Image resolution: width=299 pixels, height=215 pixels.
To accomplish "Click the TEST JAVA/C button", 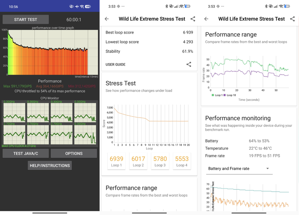I will [x=25, y=153].
